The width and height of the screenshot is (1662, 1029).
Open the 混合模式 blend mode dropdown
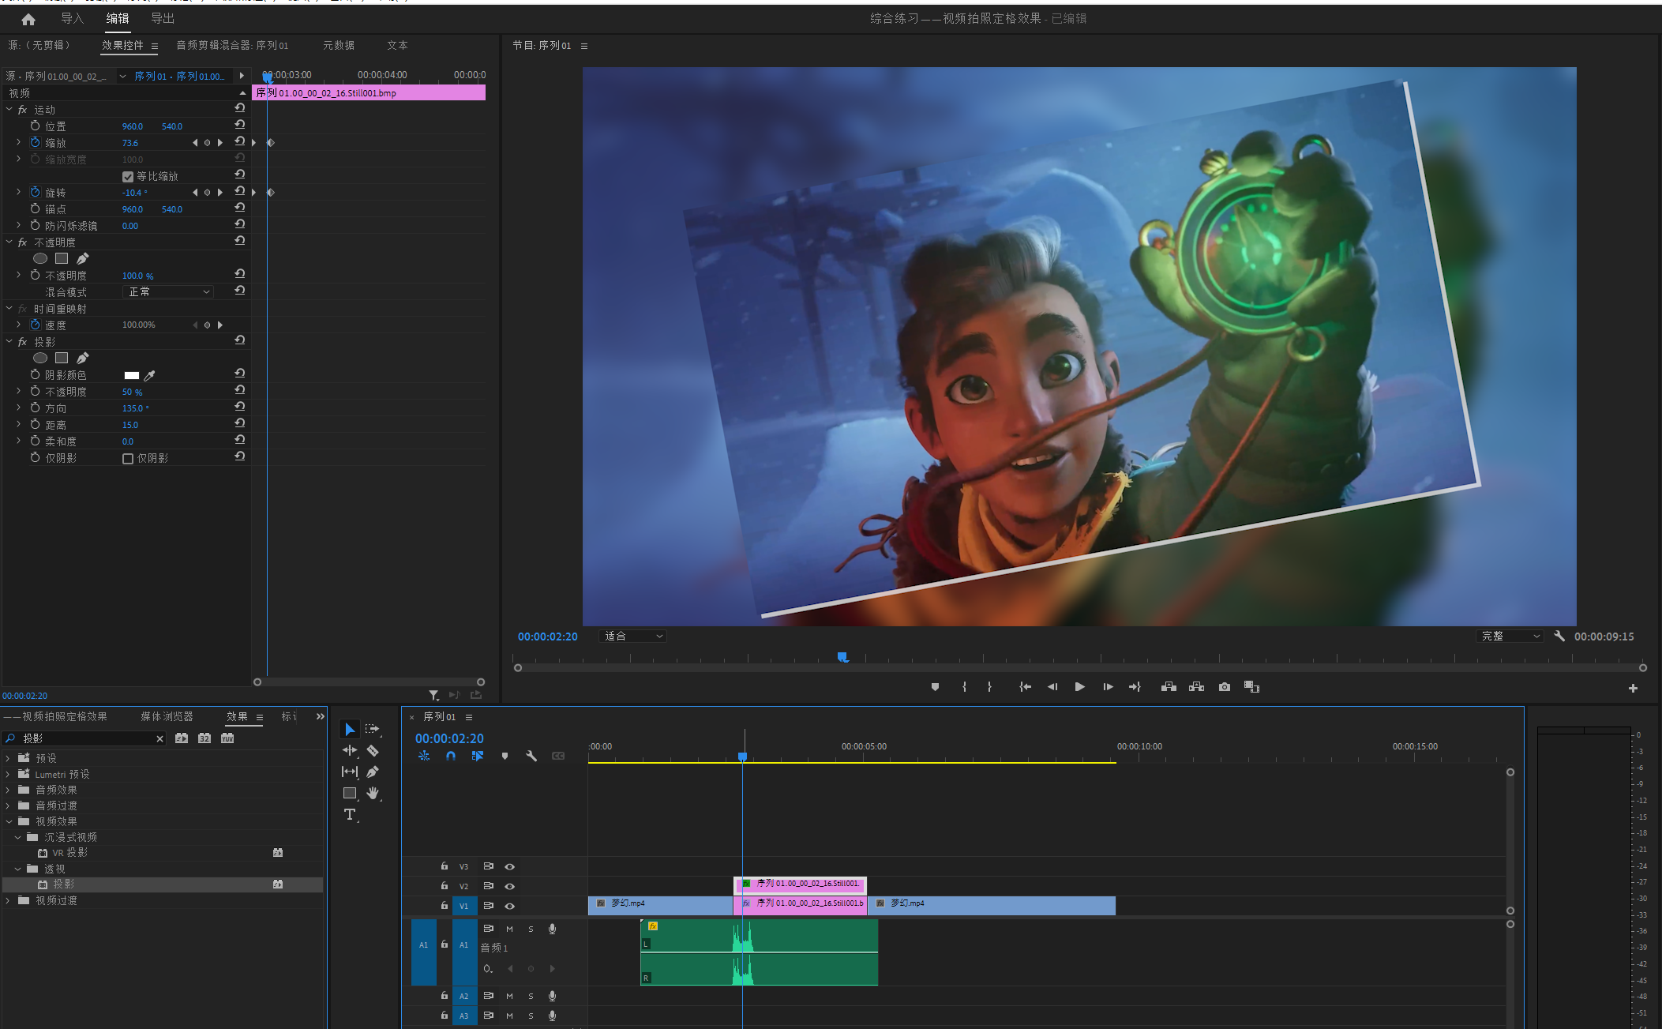[x=169, y=292]
